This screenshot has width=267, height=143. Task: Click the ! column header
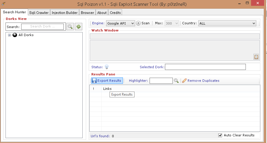coord(93,89)
